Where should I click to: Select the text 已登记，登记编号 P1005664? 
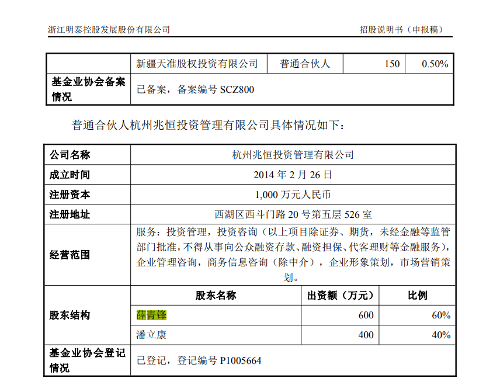(x=199, y=360)
